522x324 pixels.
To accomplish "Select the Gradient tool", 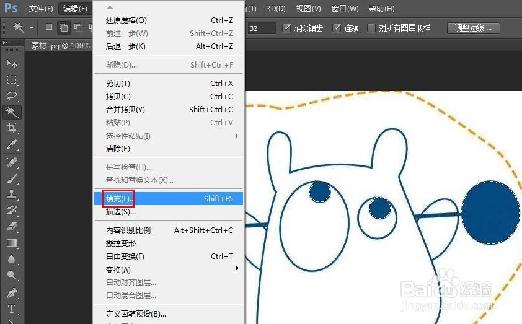I will (12, 243).
